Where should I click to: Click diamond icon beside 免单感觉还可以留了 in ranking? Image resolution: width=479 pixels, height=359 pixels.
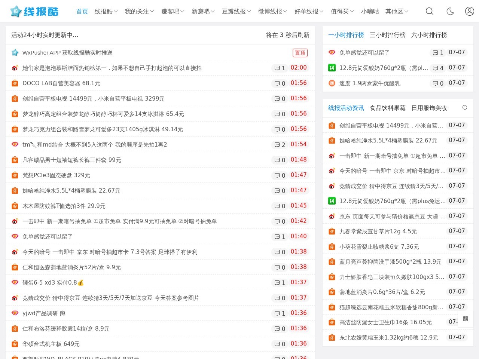[332, 53]
